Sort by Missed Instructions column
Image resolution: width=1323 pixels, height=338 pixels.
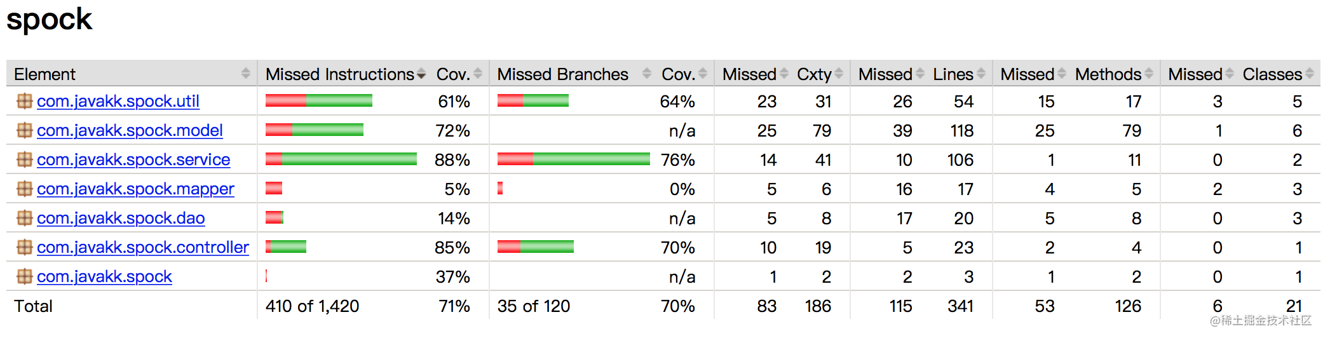click(x=340, y=74)
